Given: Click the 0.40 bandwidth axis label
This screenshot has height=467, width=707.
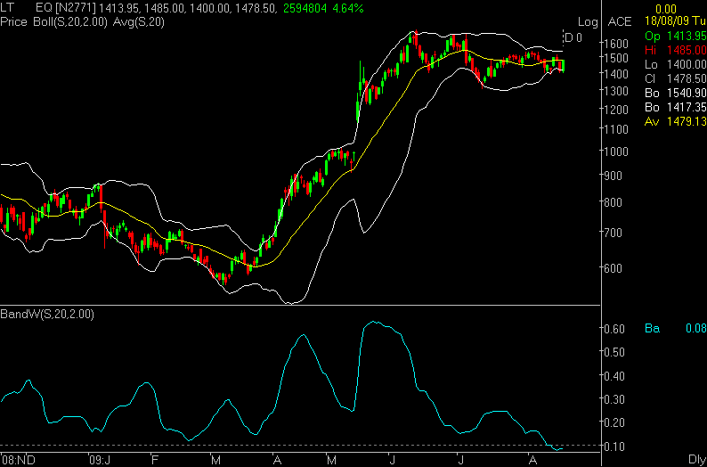Looking at the screenshot, I should 614,375.
